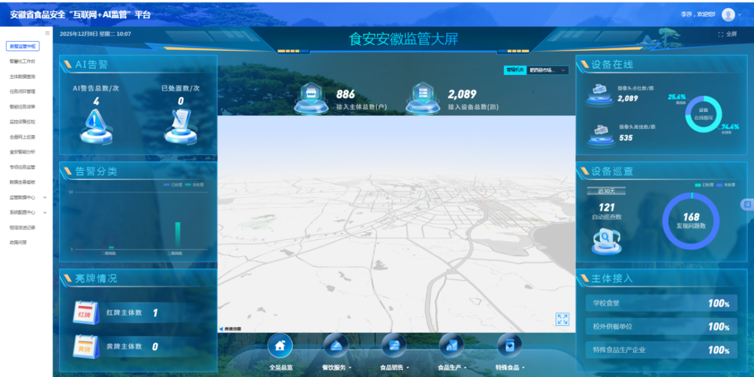Viewport: 754px width, 377px height.
Task: Click the 食品销售 round icon
Action: 394,346
